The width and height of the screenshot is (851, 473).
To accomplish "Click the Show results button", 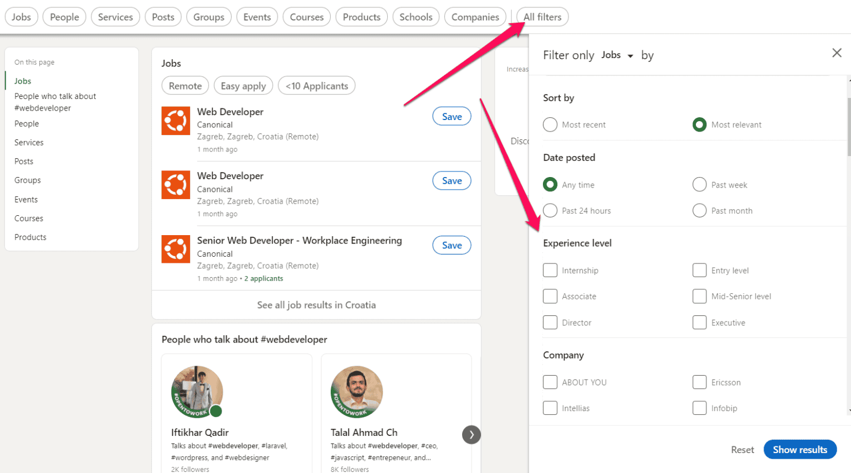I will pos(800,449).
